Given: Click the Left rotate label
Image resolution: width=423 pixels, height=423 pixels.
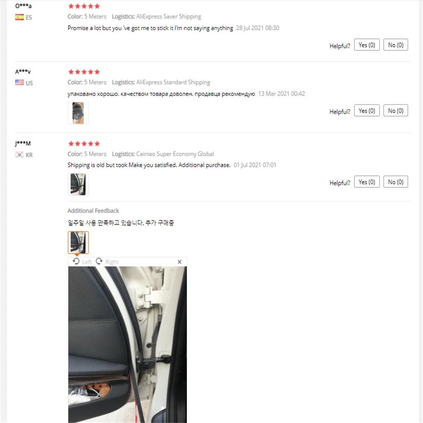Looking at the screenshot, I should tap(87, 262).
